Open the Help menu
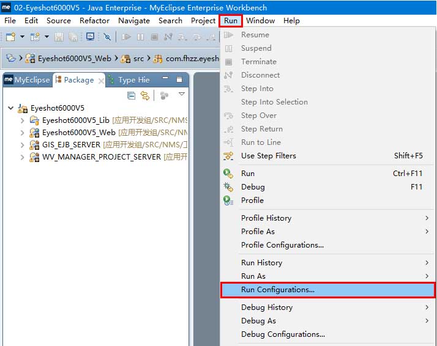The height and width of the screenshot is (346, 437). pyautogui.click(x=291, y=21)
